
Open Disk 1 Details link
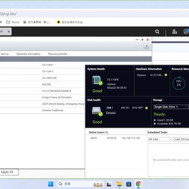[x=111, y=113]
